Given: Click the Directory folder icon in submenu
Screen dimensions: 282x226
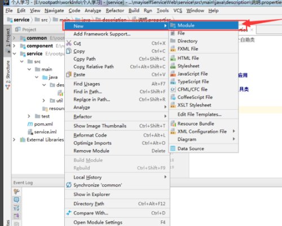Looking at the screenshot, I should coord(173,41).
